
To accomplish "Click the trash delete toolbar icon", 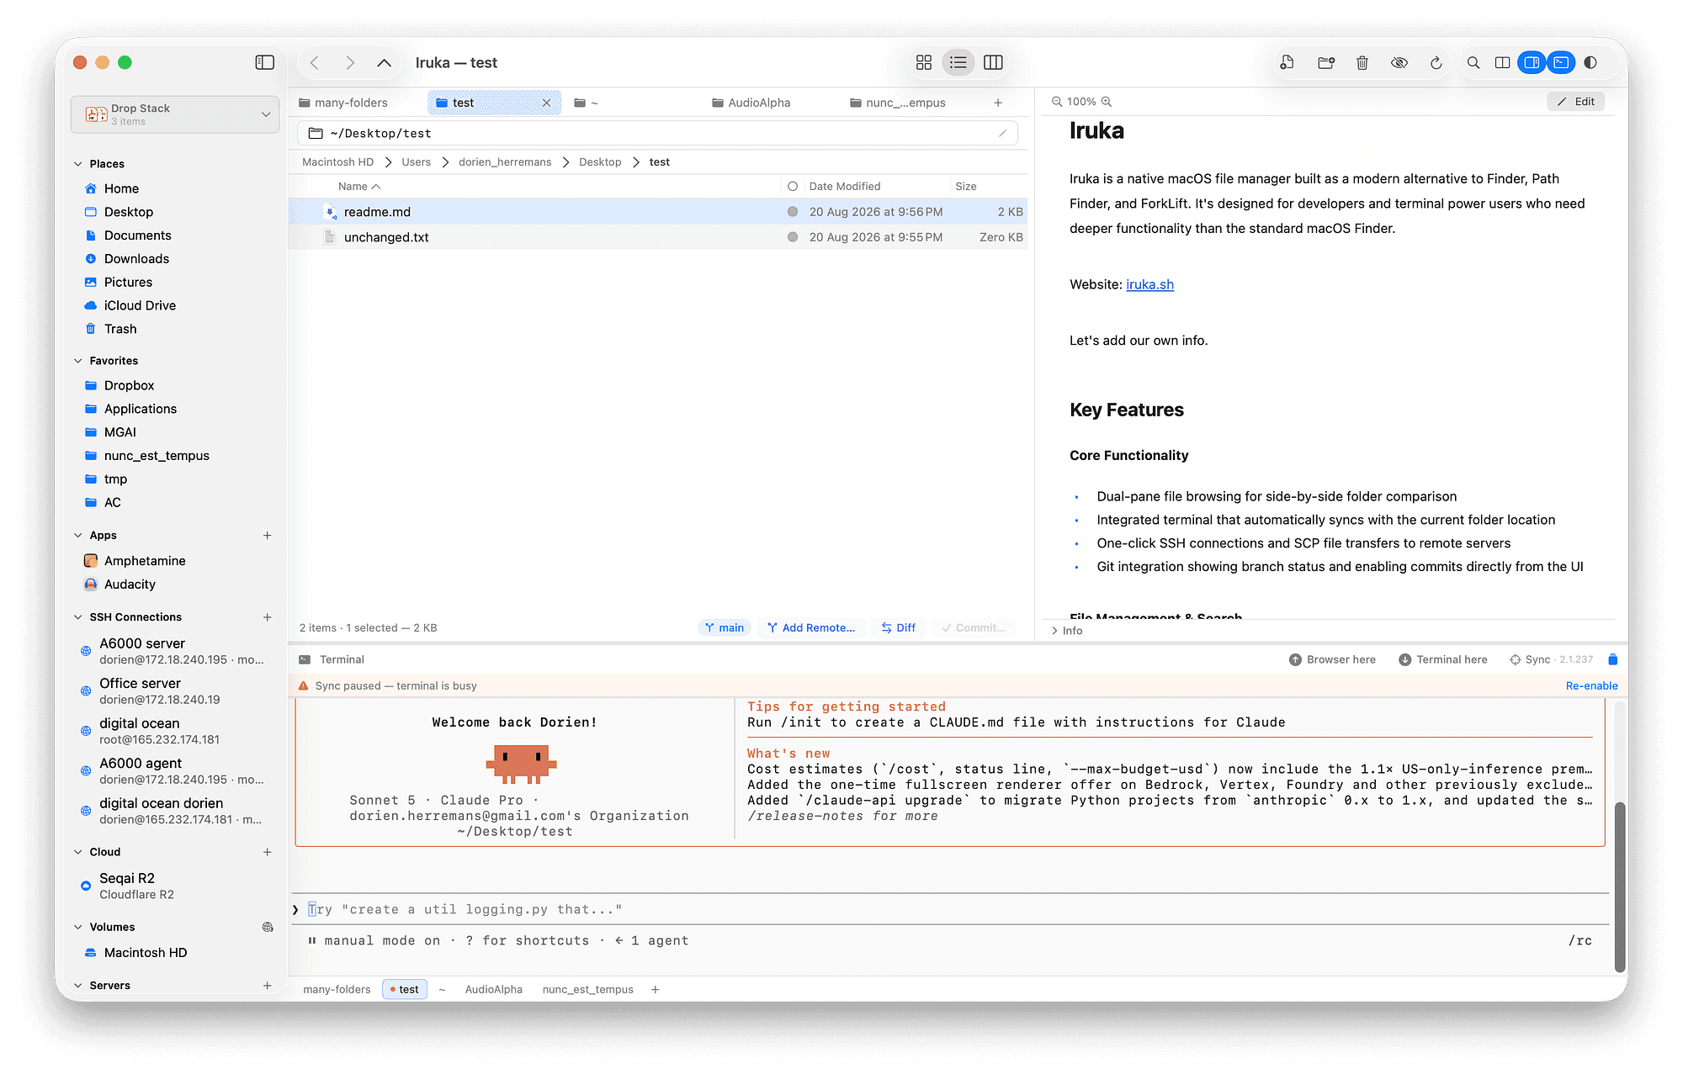I will click(1362, 62).
